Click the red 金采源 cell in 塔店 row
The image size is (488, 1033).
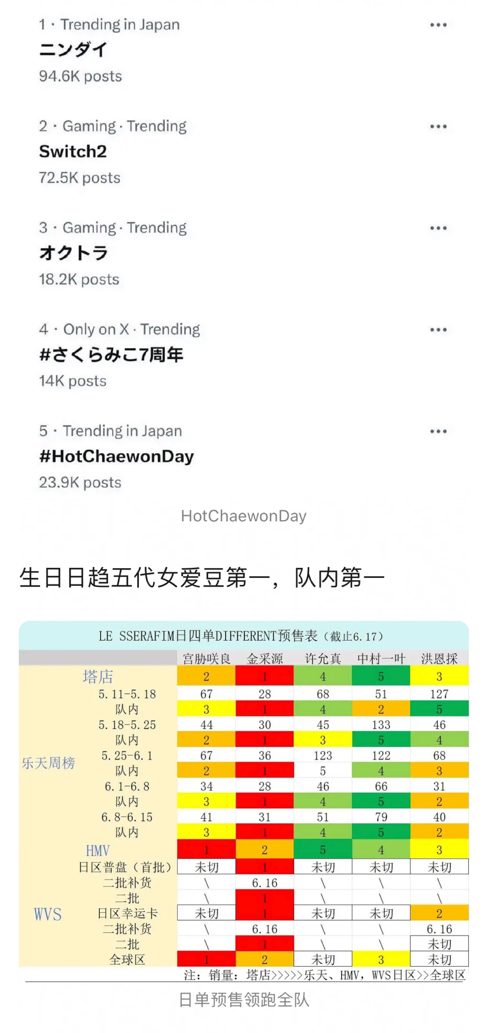(265, 676)
